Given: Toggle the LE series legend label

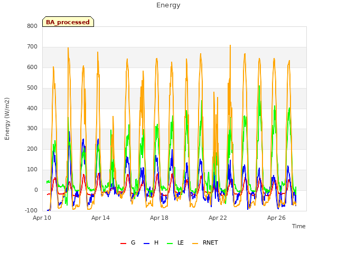Looking at the screenshot, I should [x=181, y=242].
